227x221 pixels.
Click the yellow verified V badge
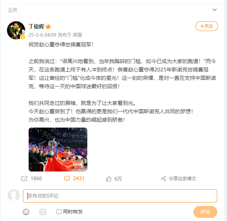tap(23, 37)
